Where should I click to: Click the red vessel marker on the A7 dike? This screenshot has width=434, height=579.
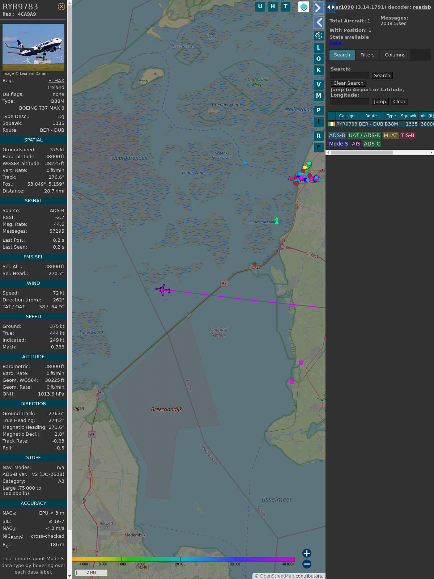pos(254,265)
